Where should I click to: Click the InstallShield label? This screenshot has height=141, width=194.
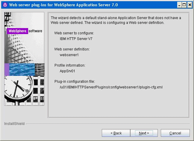coord(14,123)
